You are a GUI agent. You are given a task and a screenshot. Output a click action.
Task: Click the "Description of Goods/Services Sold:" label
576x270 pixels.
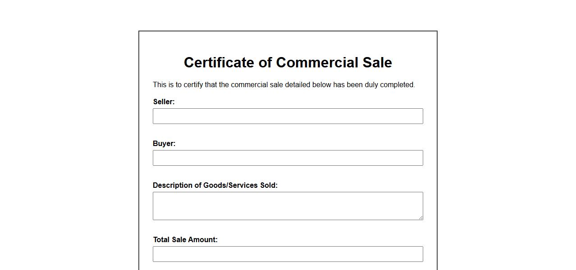click(x=215, y=186)
